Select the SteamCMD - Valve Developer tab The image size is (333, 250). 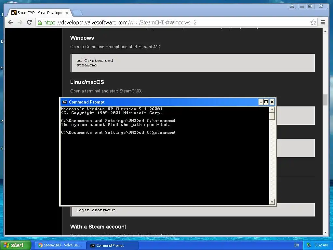[x=40, y=13]
